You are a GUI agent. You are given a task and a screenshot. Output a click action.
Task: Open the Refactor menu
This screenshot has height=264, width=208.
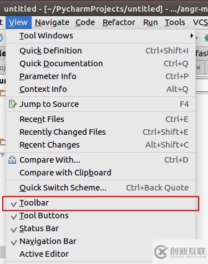click(x=119, y=22)
